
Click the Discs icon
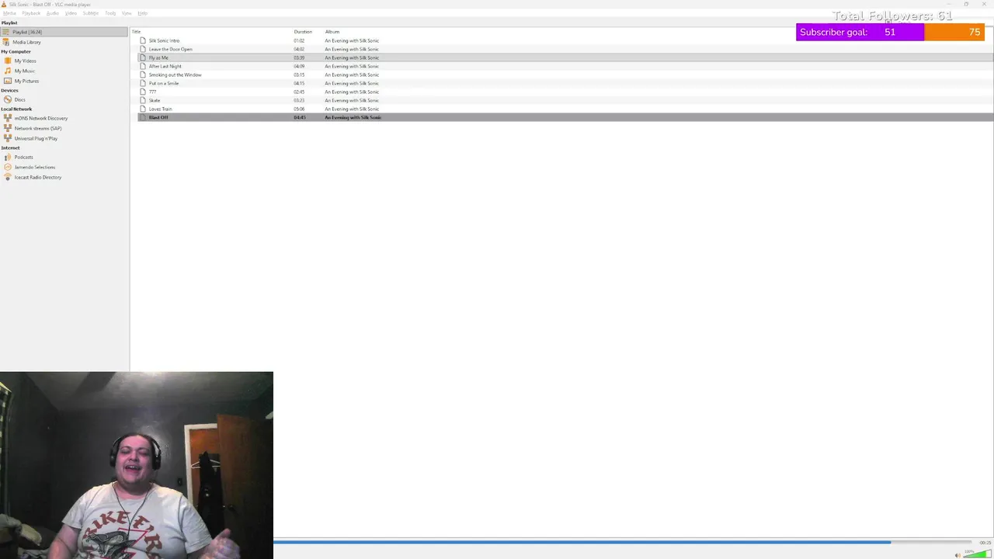pos(8,99)
